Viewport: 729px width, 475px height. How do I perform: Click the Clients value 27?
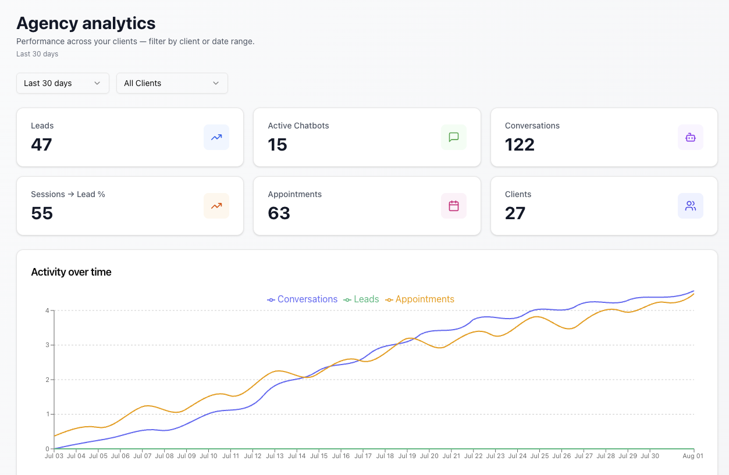pyautogui.click(x=515, y=213)
